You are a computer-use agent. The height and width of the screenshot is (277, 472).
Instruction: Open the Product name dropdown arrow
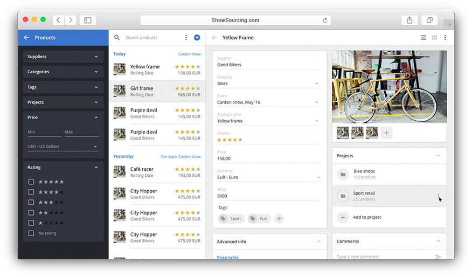coord(317,121)
